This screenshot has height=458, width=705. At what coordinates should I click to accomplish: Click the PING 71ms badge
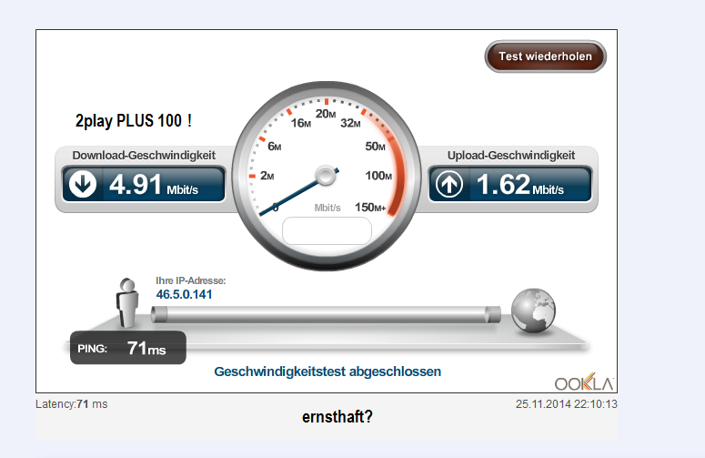pos(128,348)
